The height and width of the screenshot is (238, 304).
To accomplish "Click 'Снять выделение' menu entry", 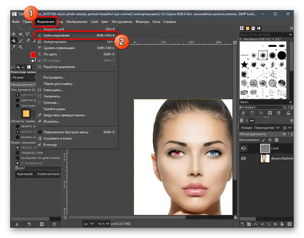I will 56,35.
